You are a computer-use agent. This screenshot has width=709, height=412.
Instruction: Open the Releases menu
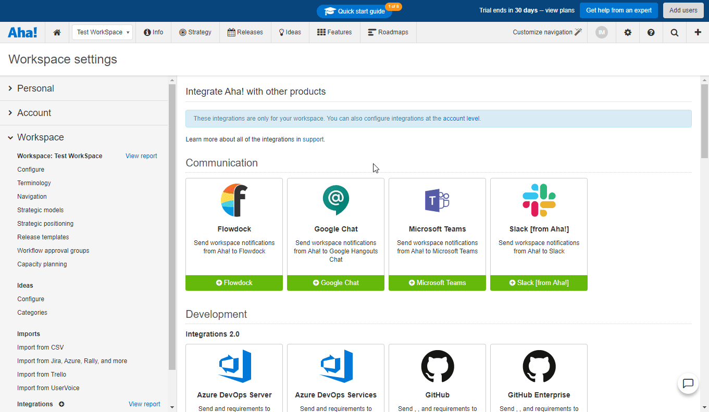pyautogui.click(x=245, y=32)
